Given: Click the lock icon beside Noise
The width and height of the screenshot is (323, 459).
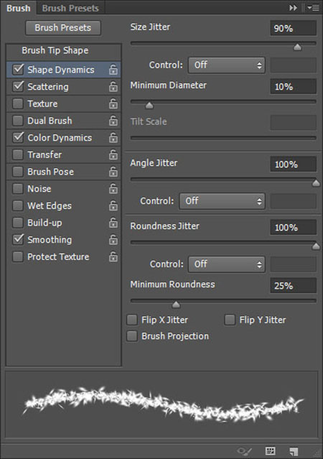Looking at the screenshot, I should [x=113, y=189].
